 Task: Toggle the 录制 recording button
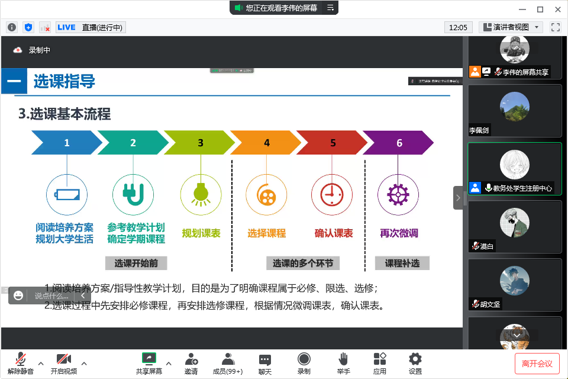tap(304, 363)
